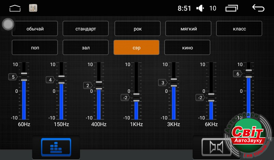Screen dimensions: 274x160
Task: Switch to the зал preset
Action: click(x=86, y=47)
